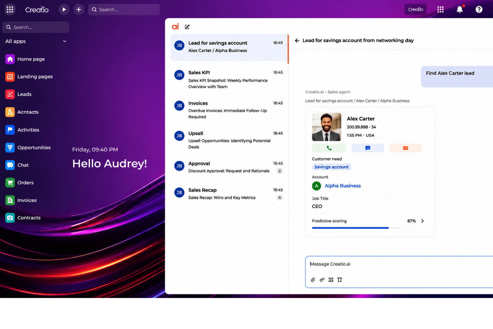Screen dimensions: 493x329
Task: Click the plus add button in header
Action: tap(79, 9)
